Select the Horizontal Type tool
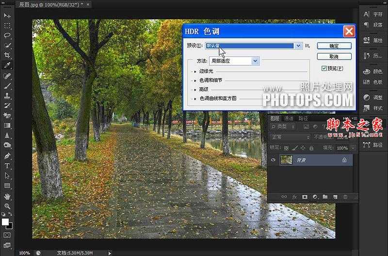 [7, 166]
